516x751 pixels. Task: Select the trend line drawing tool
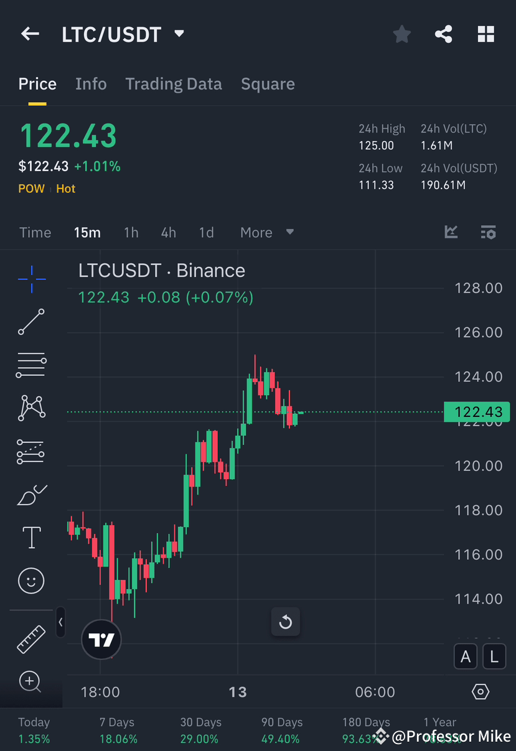click(30, 322)
